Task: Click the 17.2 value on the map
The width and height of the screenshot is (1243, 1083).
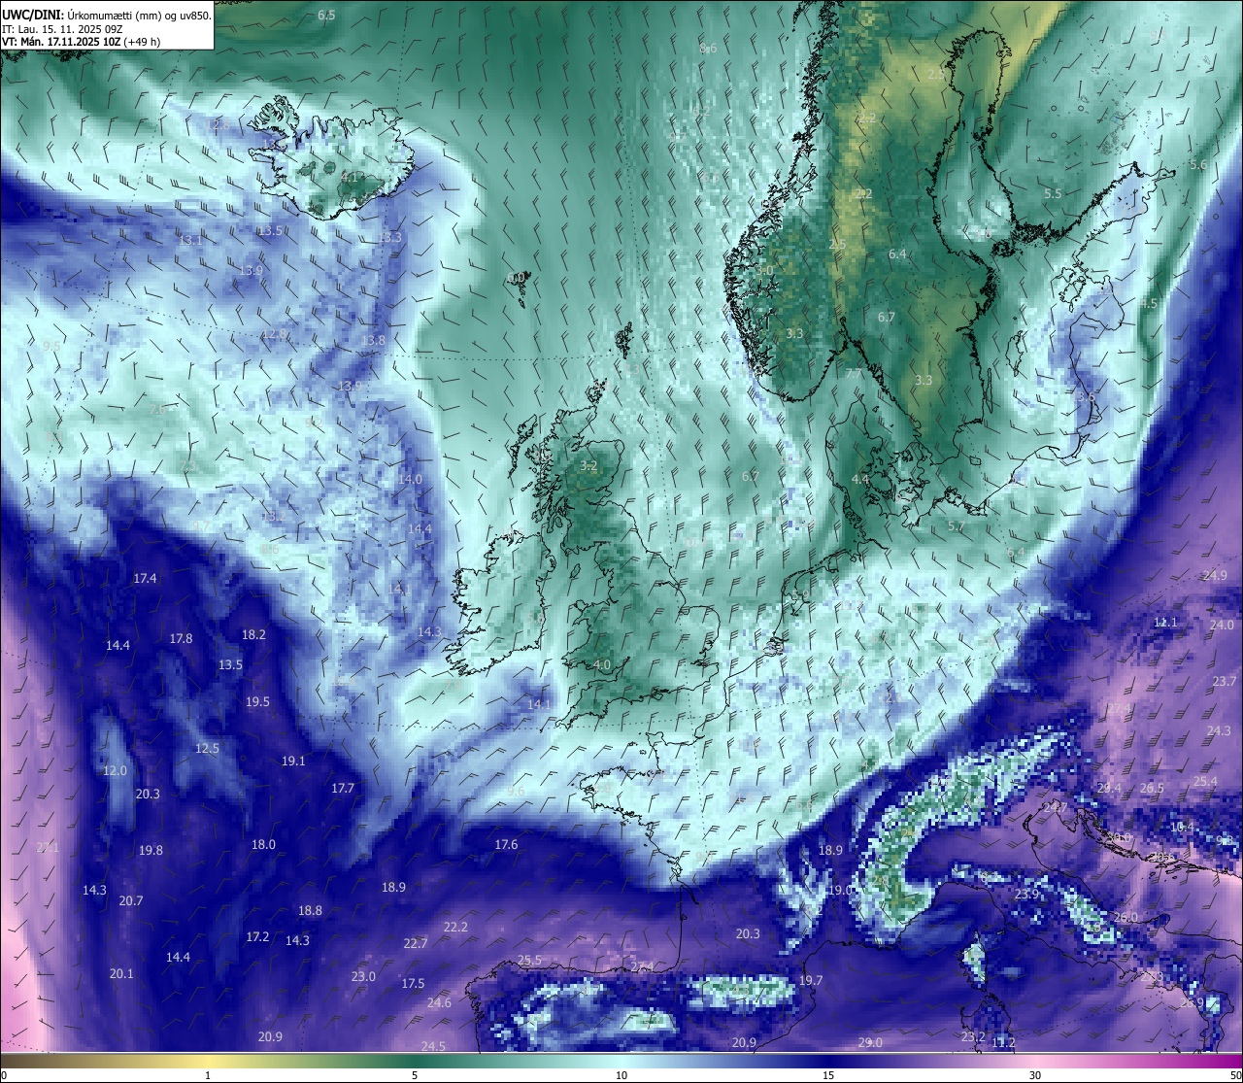Action: point(257,936)
